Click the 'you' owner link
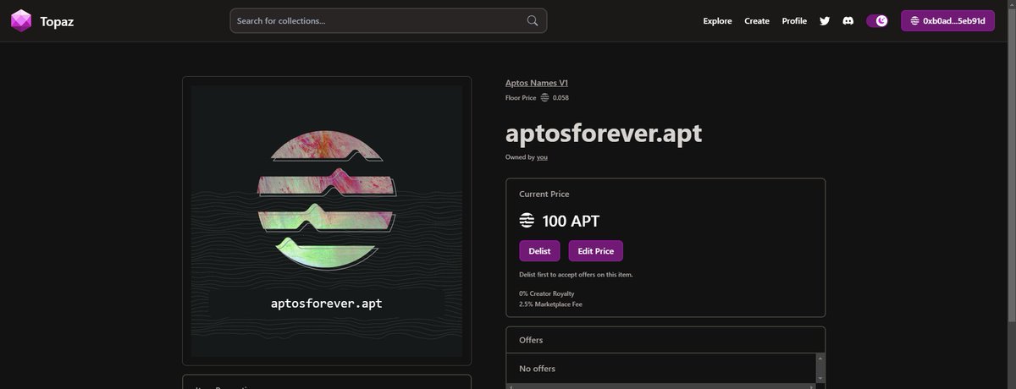 pos(542,157)
